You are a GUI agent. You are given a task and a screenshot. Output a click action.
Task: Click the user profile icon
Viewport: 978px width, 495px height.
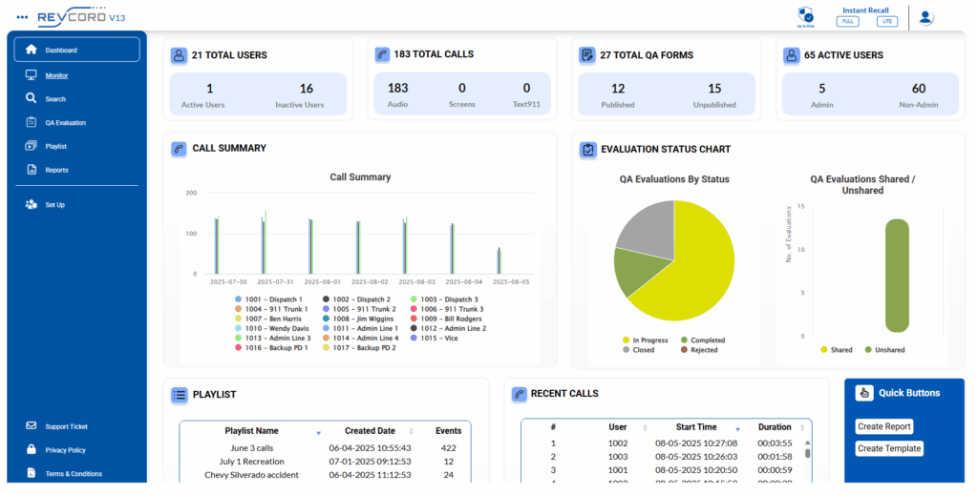(925, 17)
